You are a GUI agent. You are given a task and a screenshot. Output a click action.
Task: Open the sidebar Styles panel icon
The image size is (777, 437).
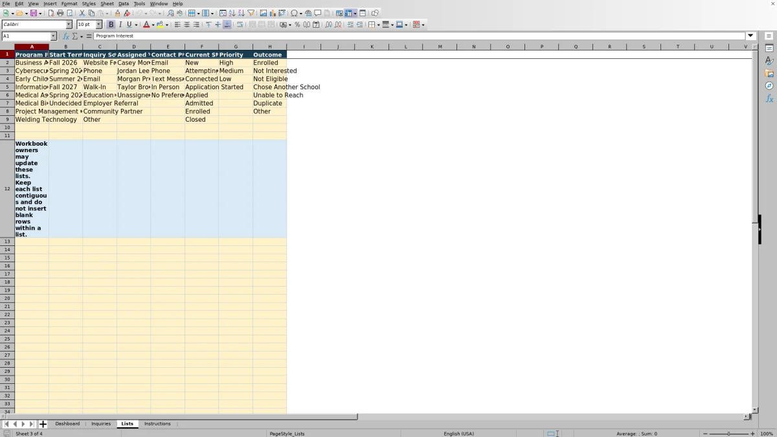(x=769, y=61)
